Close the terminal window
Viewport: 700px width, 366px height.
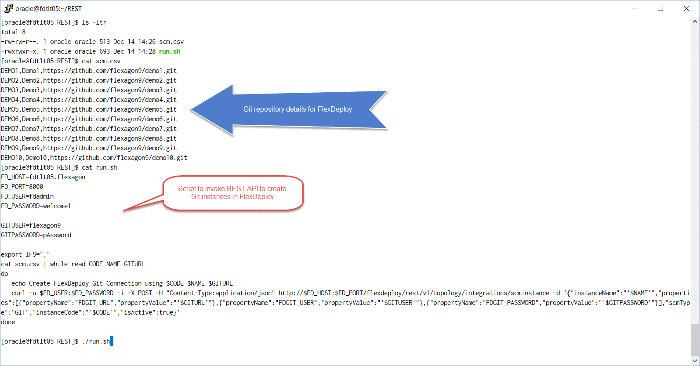(x=686, y=8)
